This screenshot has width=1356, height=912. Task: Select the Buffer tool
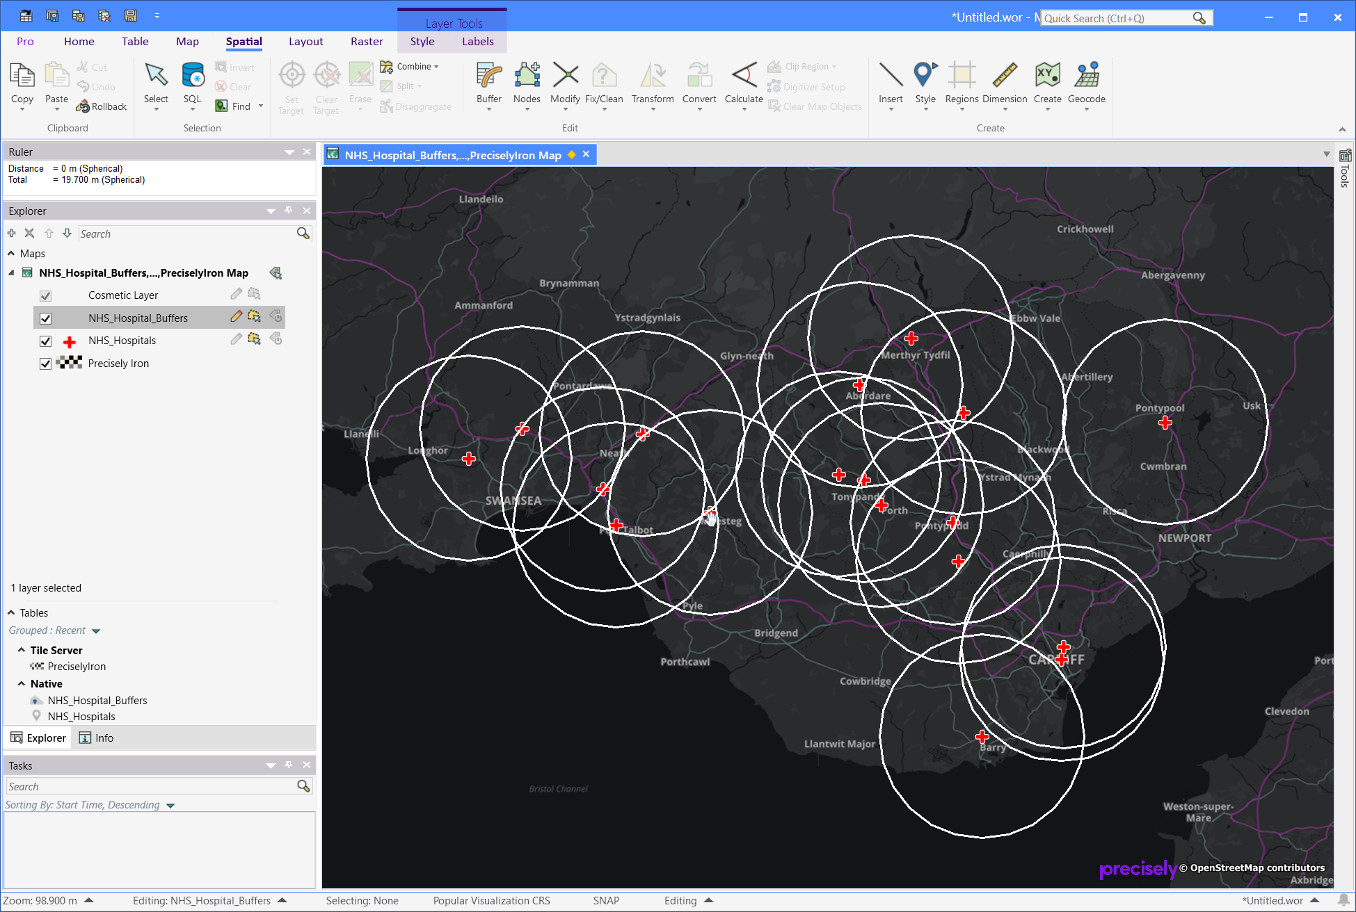pyautogui.click(x=488, y=83)
